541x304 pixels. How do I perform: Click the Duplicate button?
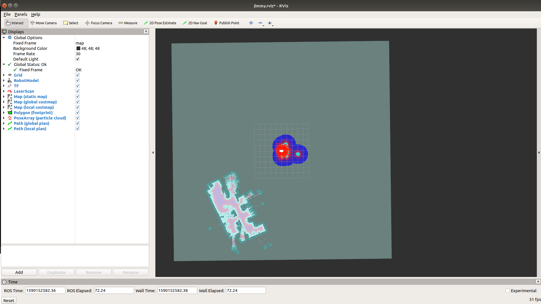tap(56, 272)
